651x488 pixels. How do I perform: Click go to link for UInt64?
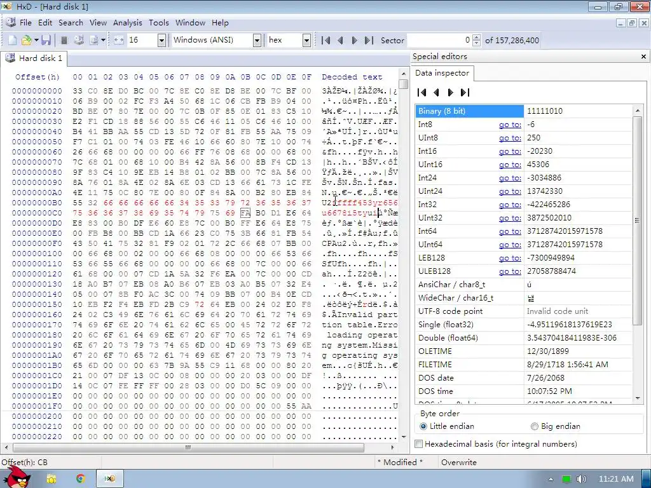(510, 245)
